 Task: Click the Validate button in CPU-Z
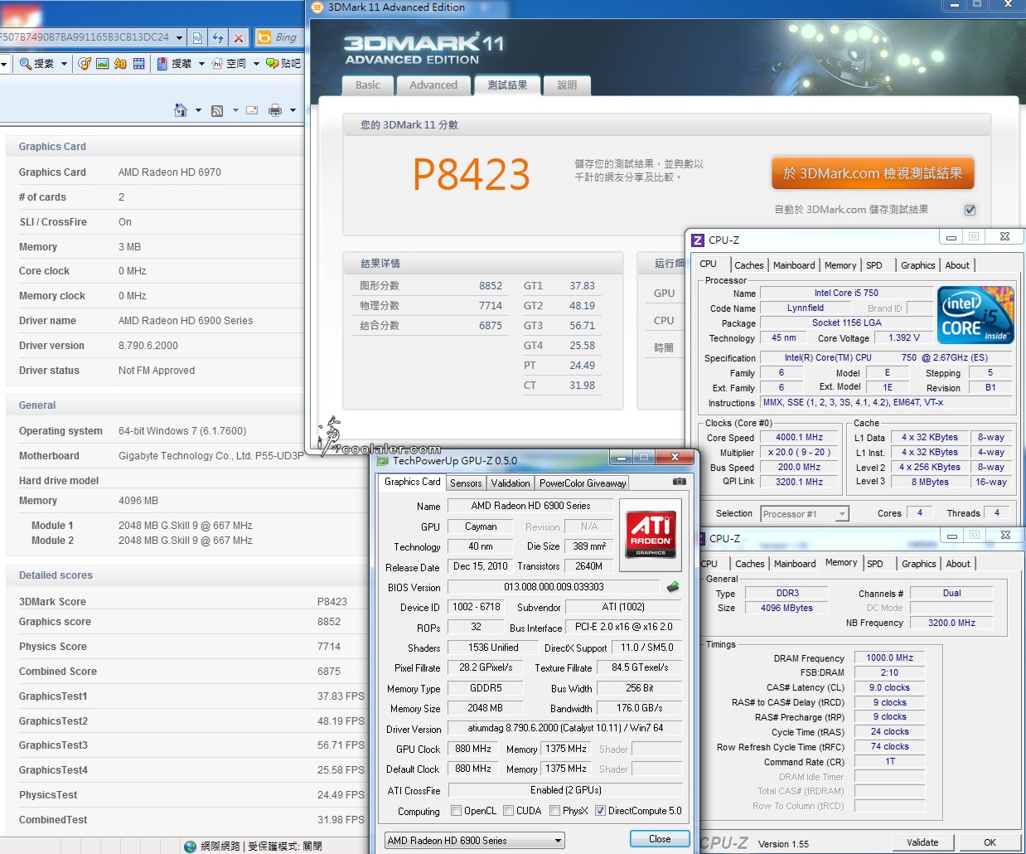(x=922, y=842)
